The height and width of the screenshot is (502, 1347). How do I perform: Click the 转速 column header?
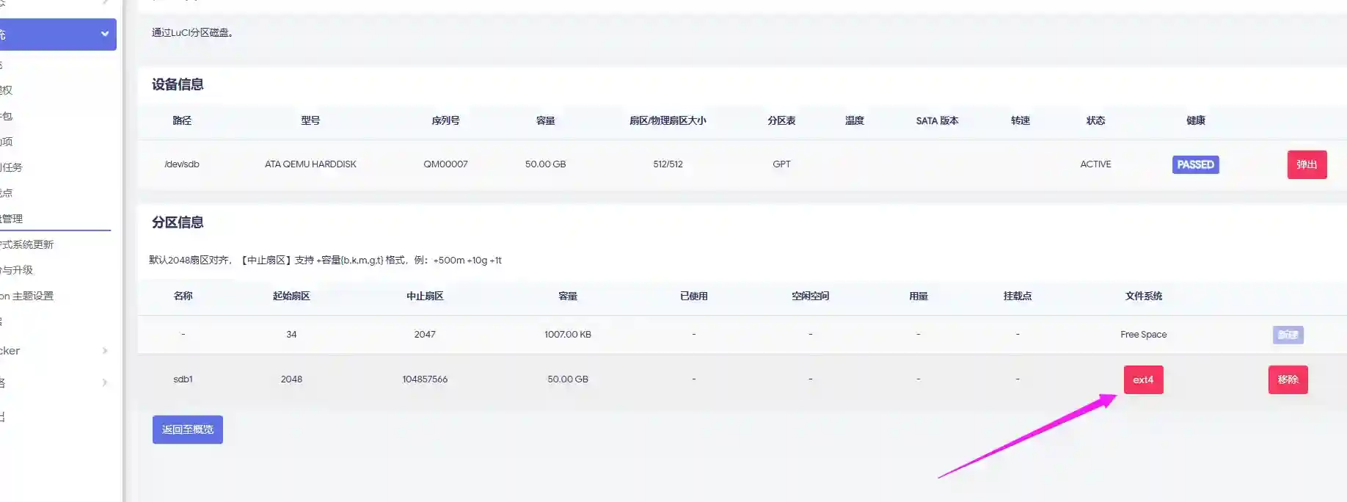[1021, 120]
